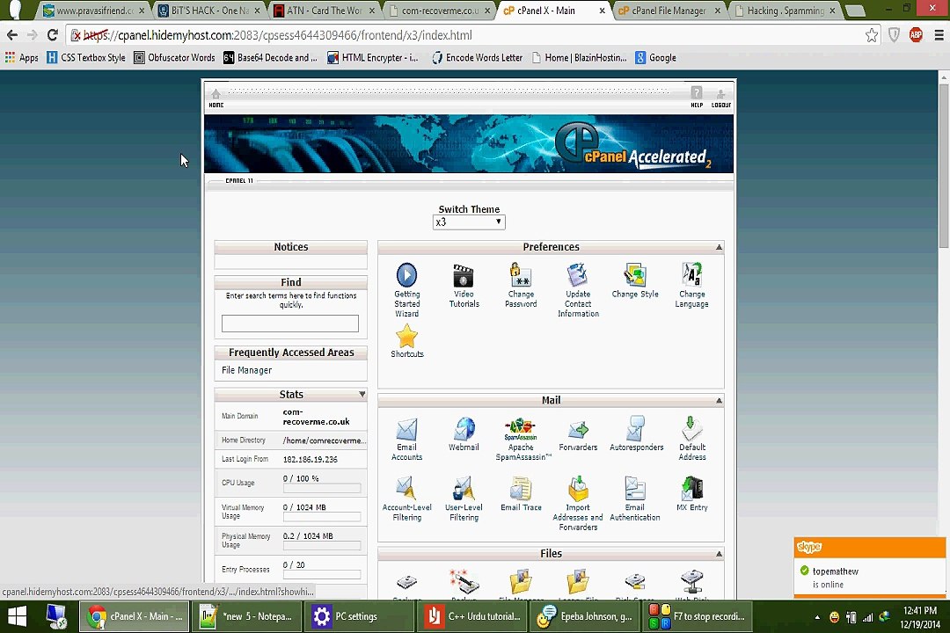Viewport: 950px width, 633px height.
Task: Click the Adblock Plus extension icon
Action: (x=916, y=35)
